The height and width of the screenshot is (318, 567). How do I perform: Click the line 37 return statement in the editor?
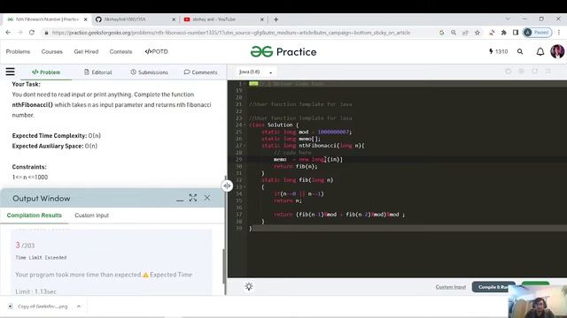click(339, 215)
